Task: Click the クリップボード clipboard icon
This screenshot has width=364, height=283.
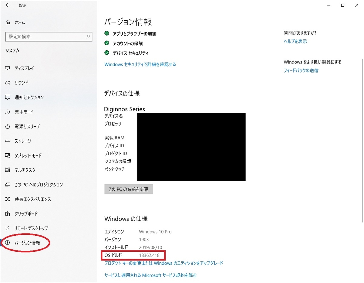Action: 8,213
